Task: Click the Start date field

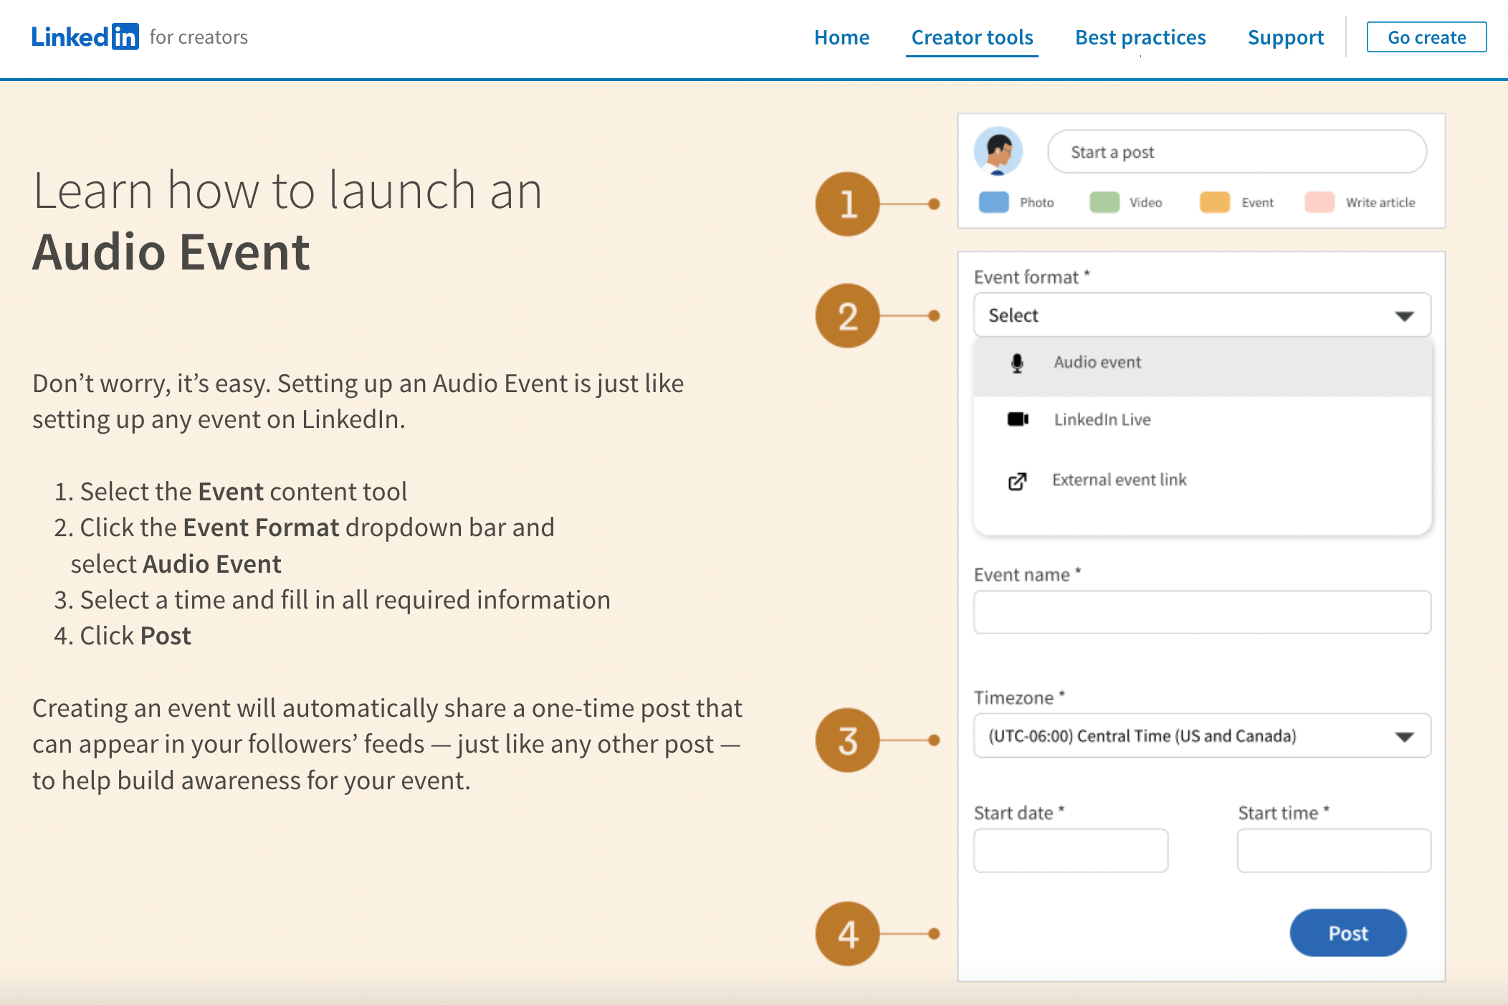Action: [x=1070, y=851]
